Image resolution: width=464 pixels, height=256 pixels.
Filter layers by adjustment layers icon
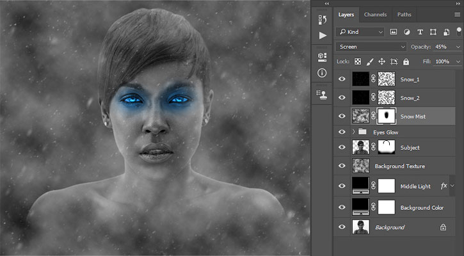[407, 32]
